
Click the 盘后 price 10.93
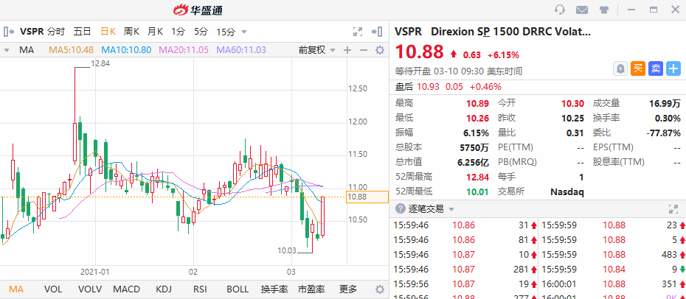tap(428, 86)
